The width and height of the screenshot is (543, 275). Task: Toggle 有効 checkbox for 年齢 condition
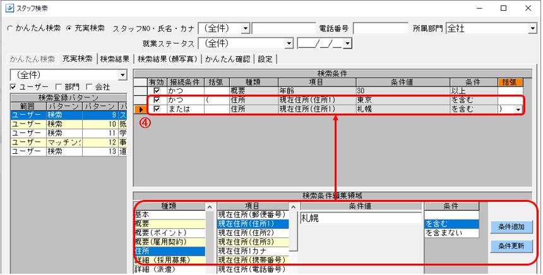coord(157,91)
